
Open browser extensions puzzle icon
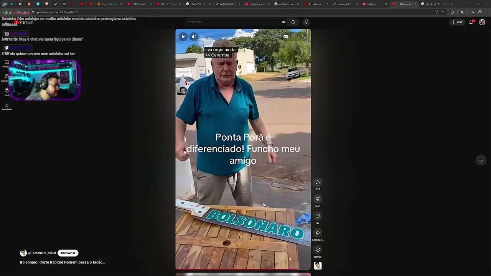452,12
